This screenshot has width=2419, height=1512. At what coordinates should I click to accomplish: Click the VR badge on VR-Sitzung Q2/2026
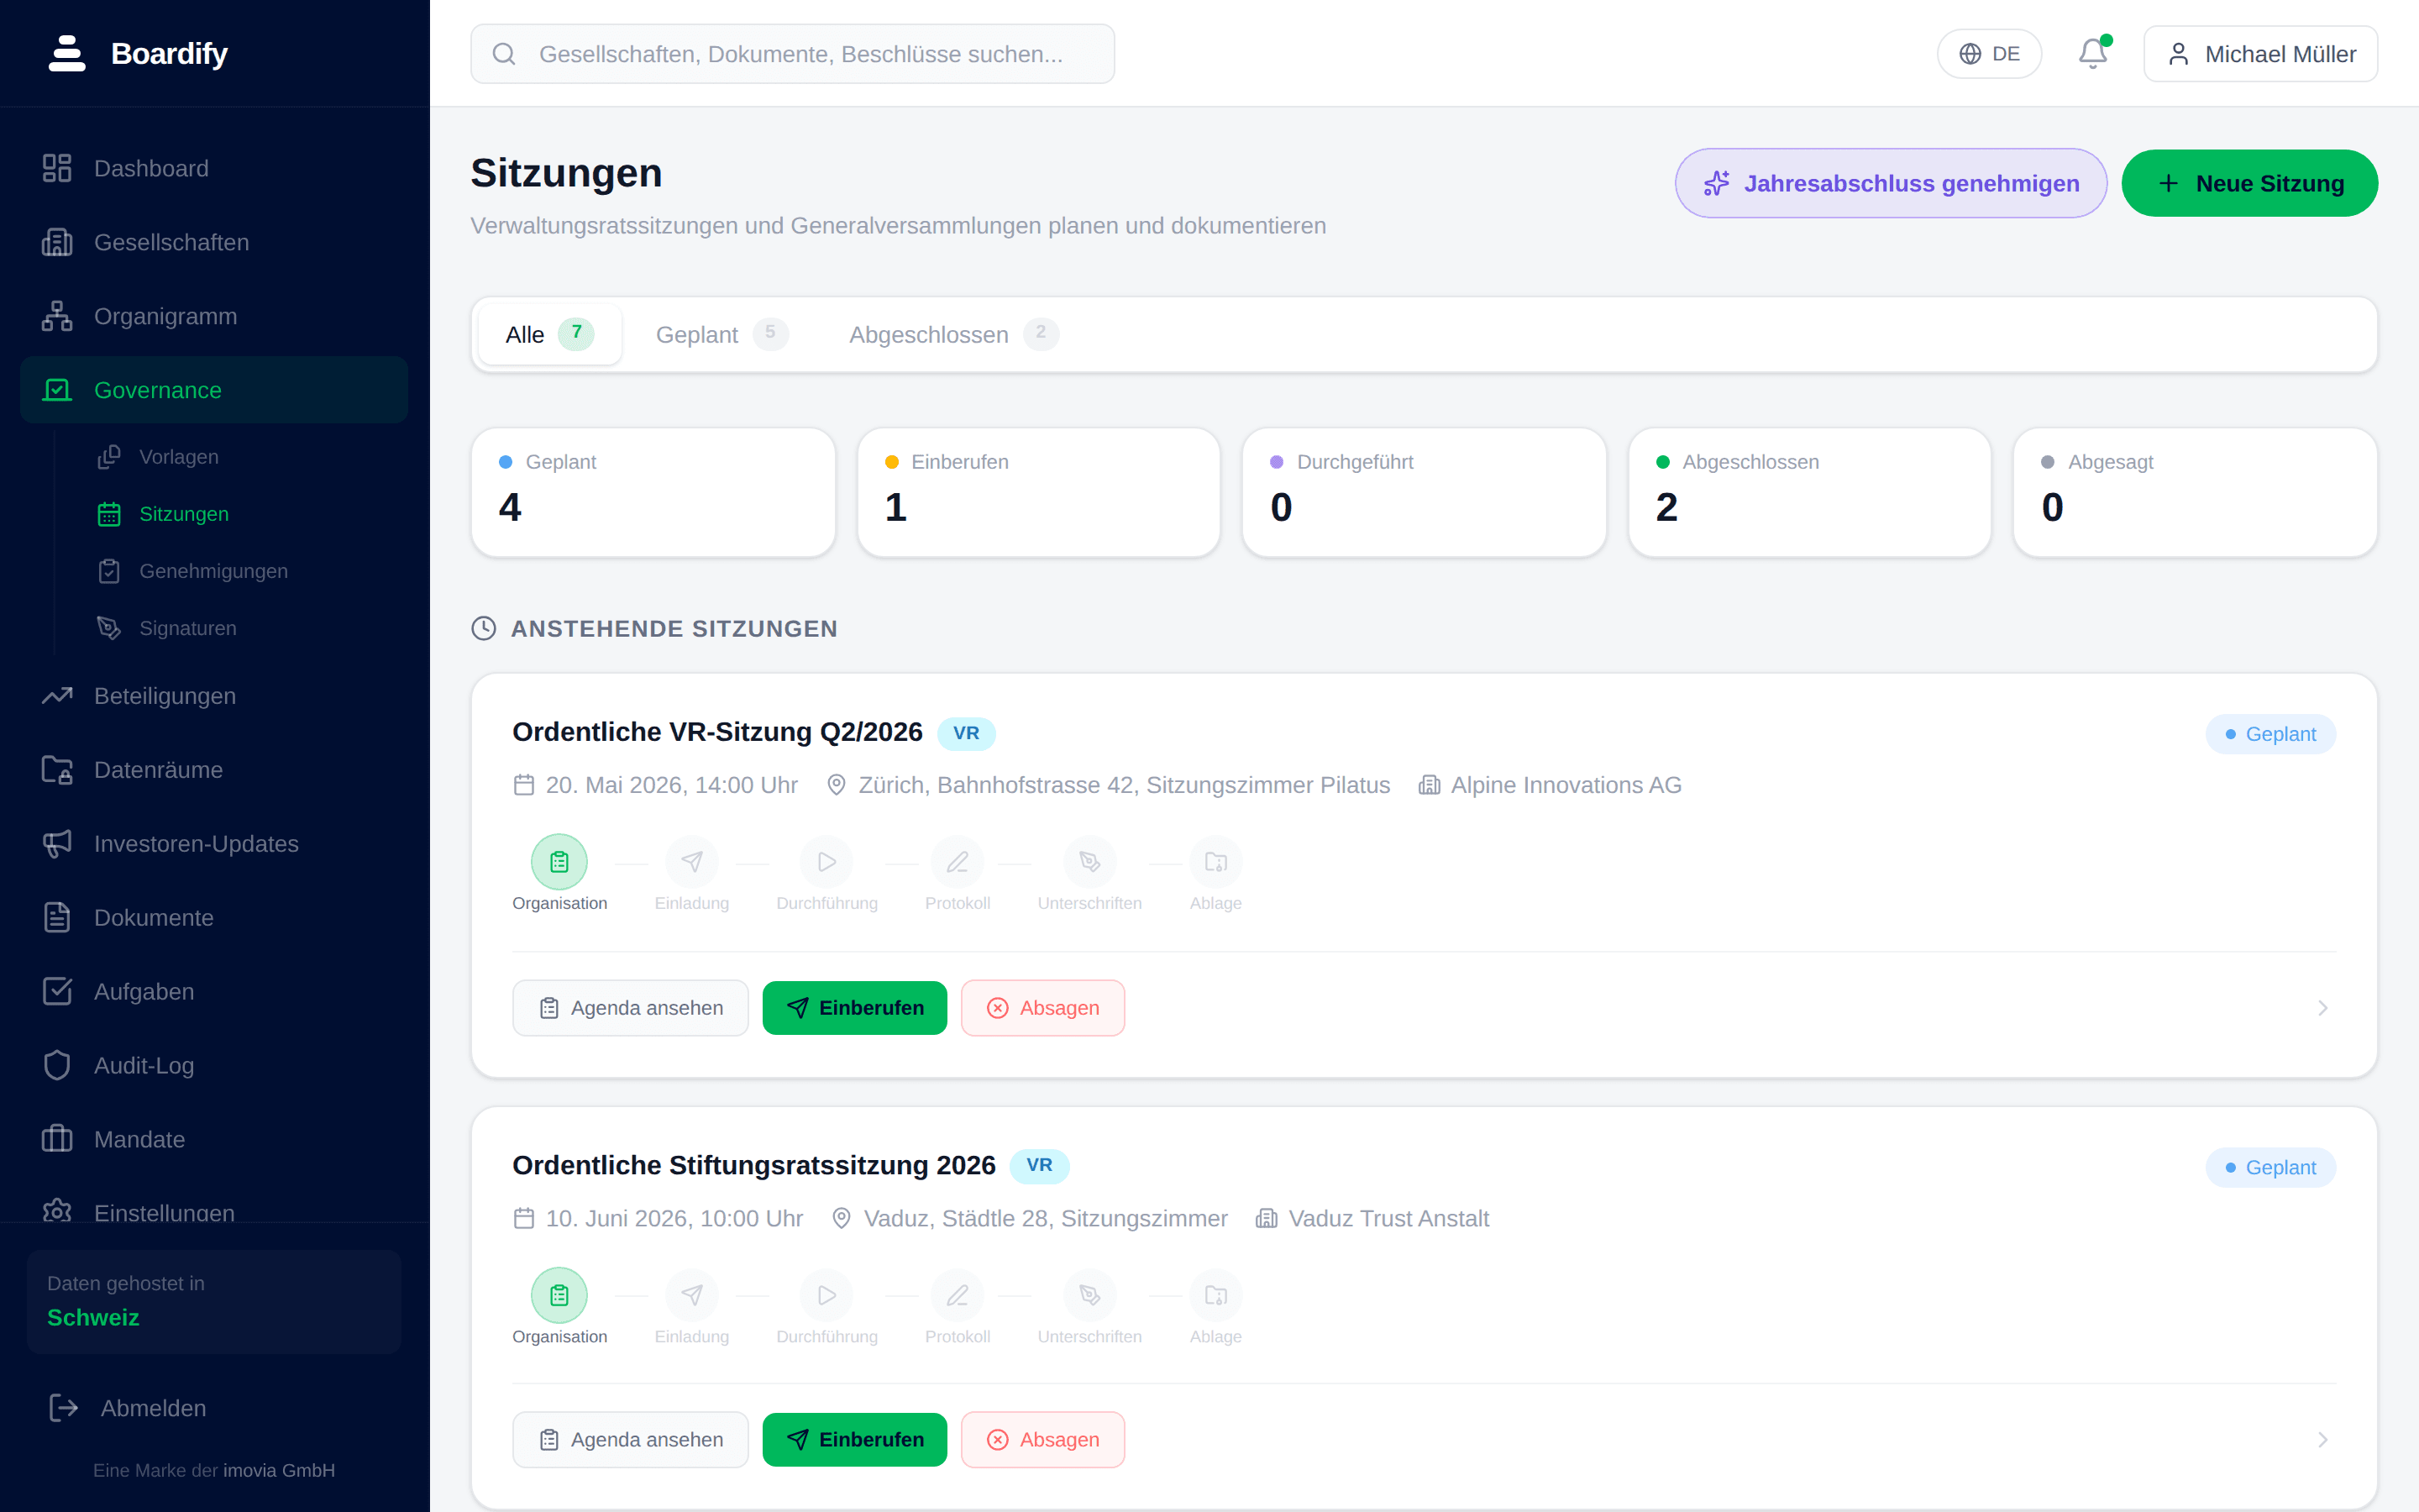(966, 733)
